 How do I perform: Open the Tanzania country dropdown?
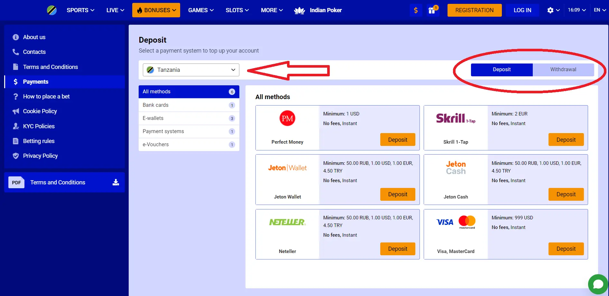191,70
